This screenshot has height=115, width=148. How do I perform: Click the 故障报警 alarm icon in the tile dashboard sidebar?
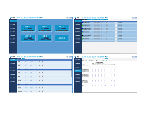(x=11, y=35)
